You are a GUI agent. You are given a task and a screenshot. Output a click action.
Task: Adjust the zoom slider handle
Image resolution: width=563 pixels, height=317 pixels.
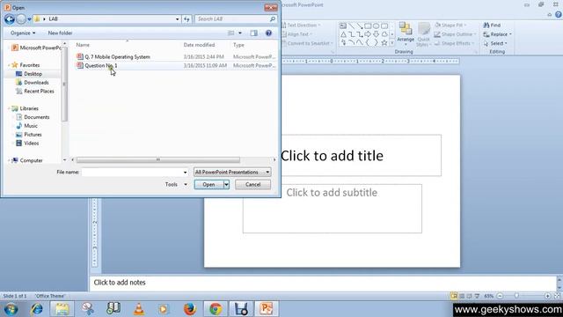pyautogui.click(x=516, y=296)
